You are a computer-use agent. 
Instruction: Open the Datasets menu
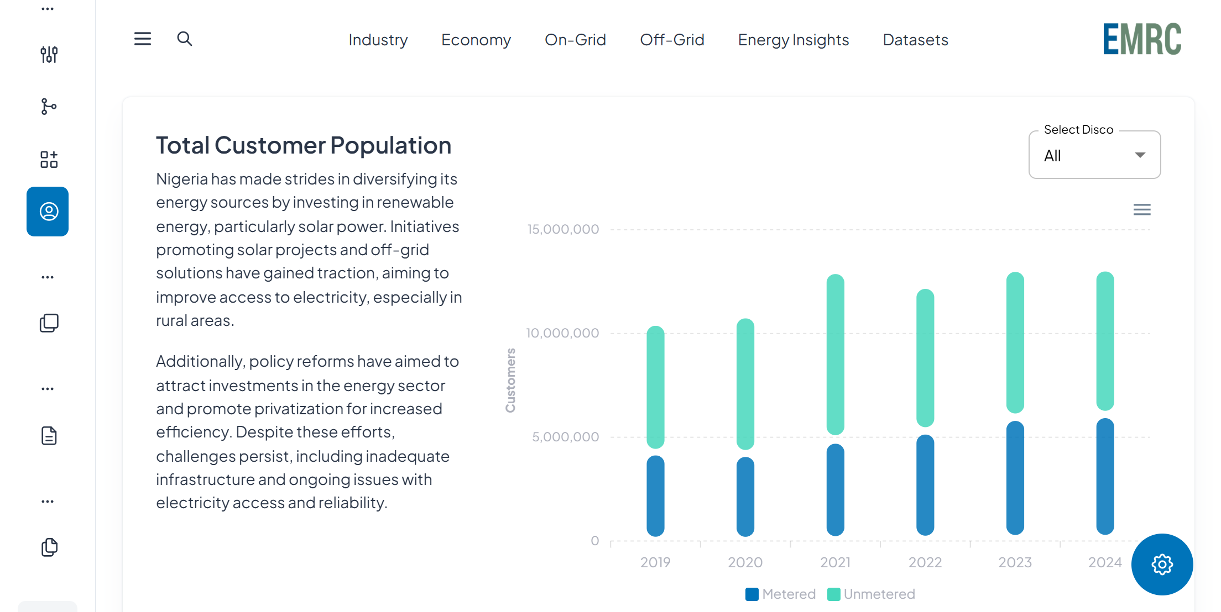pos(915,40)
